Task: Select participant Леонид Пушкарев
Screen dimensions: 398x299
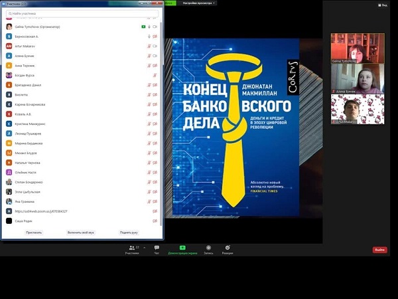Action: coord(82,134)
